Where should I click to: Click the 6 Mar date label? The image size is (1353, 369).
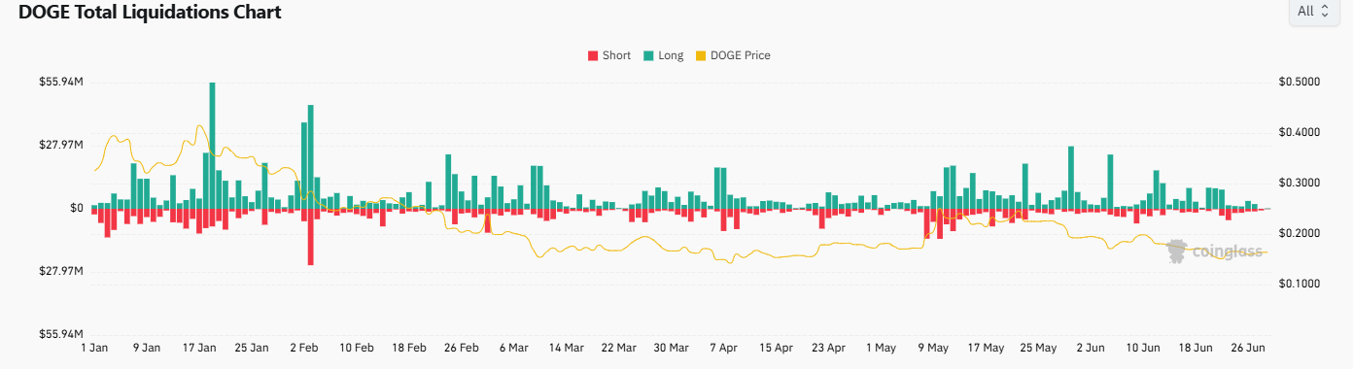[514, 348]
